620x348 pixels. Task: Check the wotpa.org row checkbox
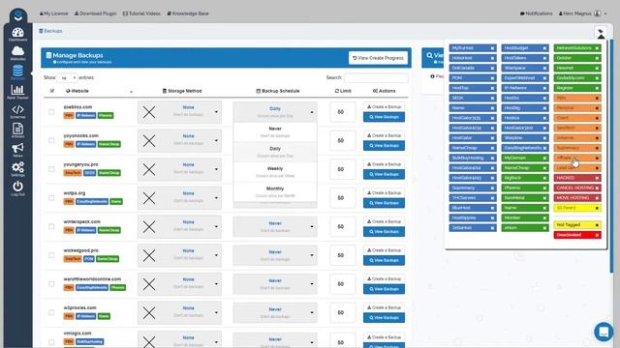pyautogui.click(x=51, y=197)
